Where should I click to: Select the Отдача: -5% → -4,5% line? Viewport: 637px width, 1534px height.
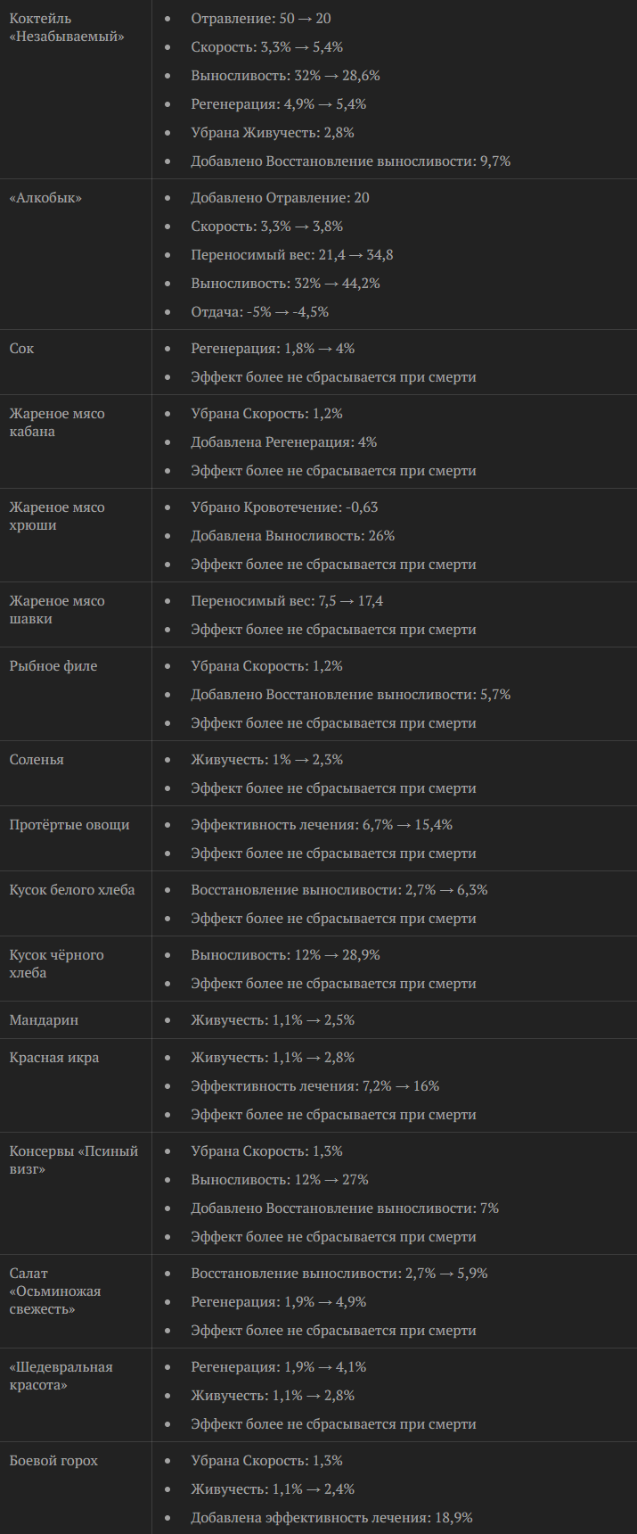coord(260,312)
